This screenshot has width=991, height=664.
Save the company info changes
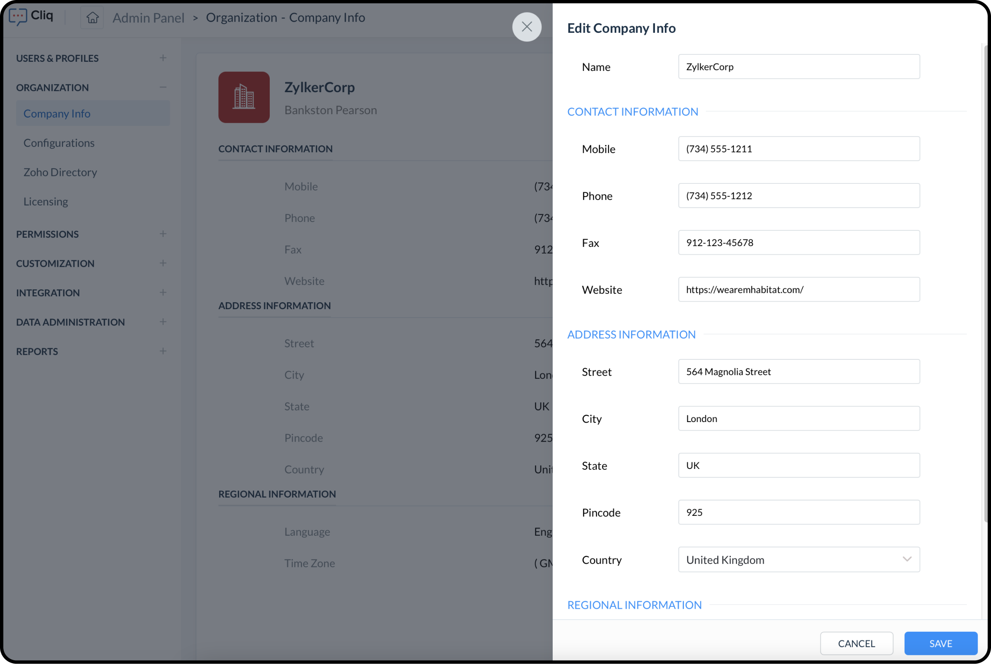tap(940, 643)
